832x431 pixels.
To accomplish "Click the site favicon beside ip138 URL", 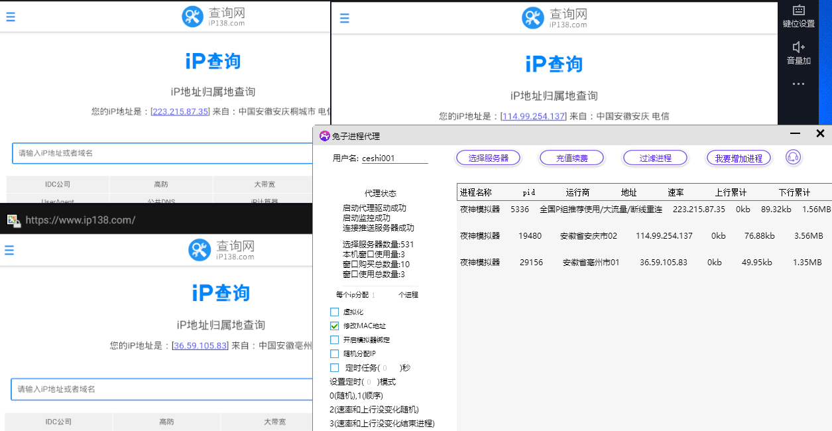I will (x=13, y=219).
